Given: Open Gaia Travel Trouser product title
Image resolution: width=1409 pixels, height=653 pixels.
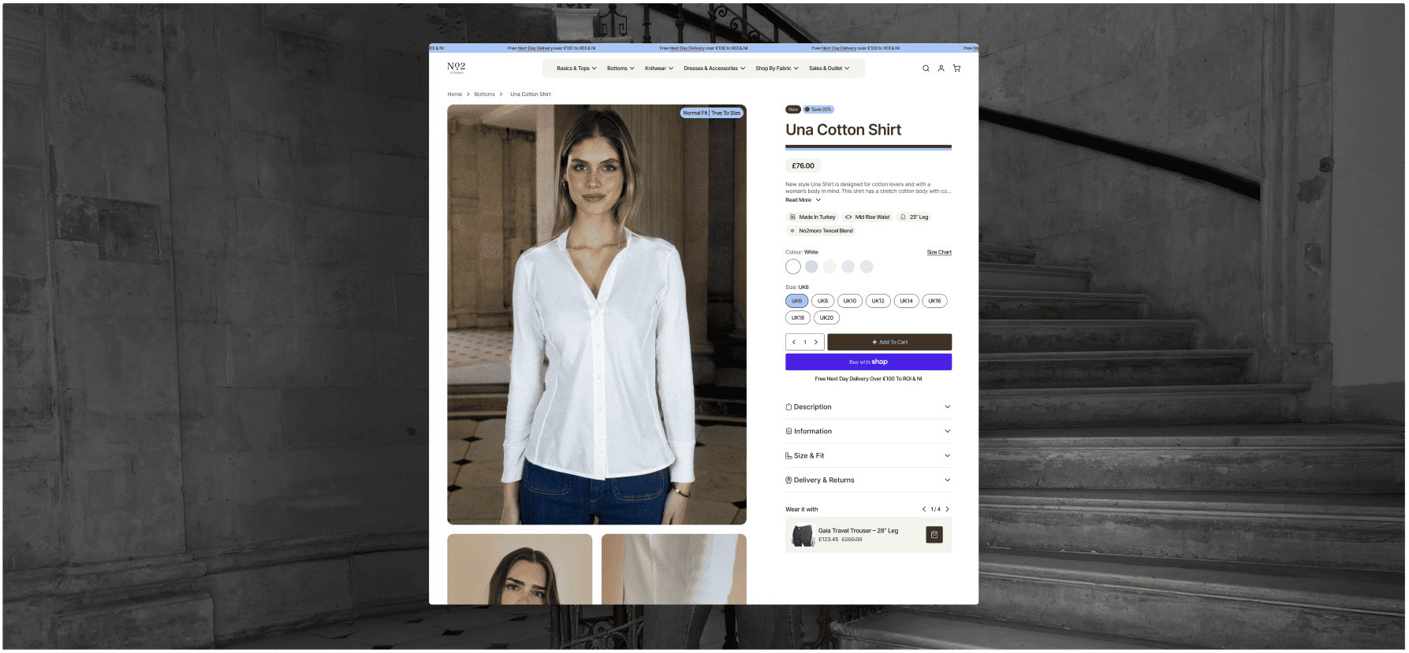Looking at the screenshot, I should 858,531.
